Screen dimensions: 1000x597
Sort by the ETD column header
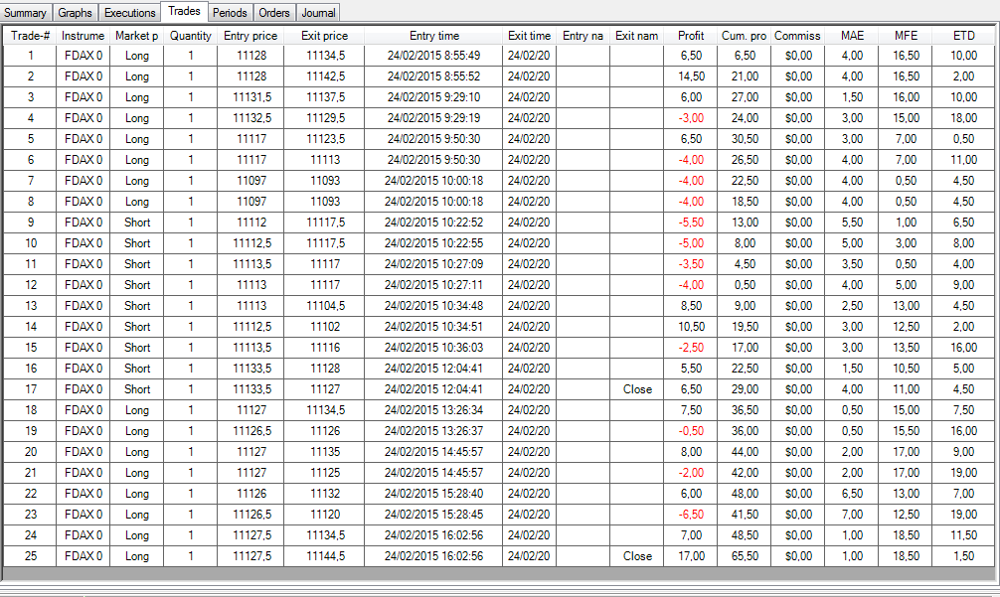[963, 36]
